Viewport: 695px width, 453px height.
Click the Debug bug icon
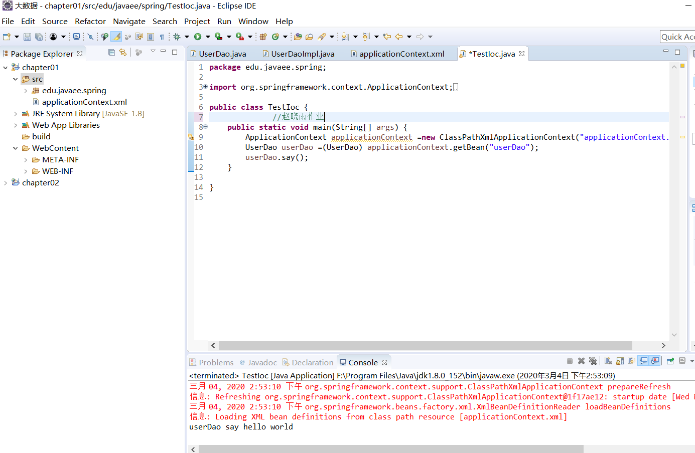pyautogui.click(x=177, y=37)
